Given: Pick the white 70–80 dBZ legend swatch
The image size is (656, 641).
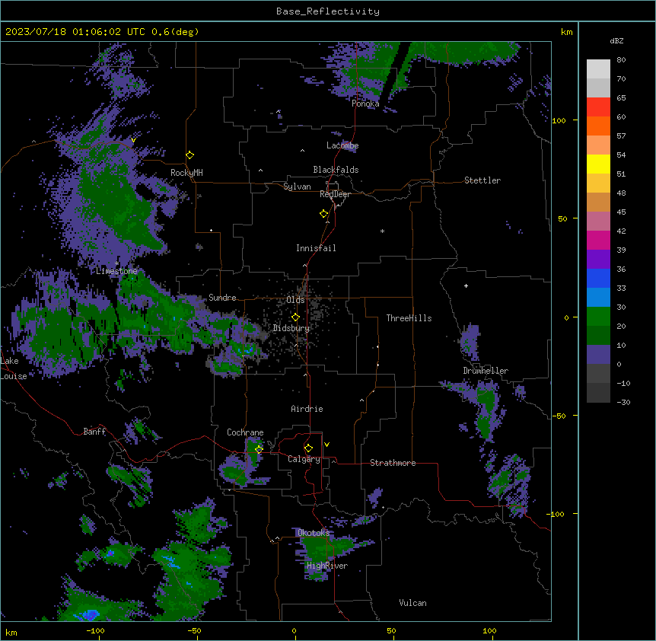Looking at the screenshot, I should [598, 69].
